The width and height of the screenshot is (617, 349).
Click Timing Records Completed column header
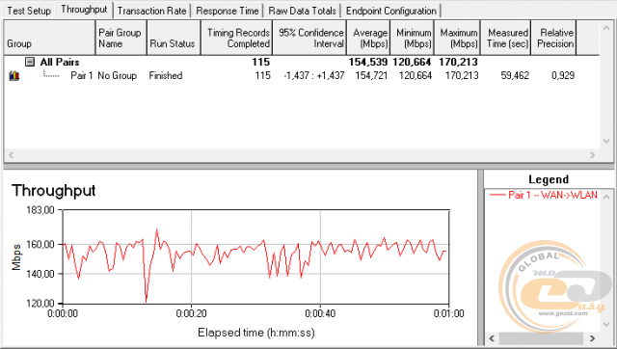tap(236, 38)
